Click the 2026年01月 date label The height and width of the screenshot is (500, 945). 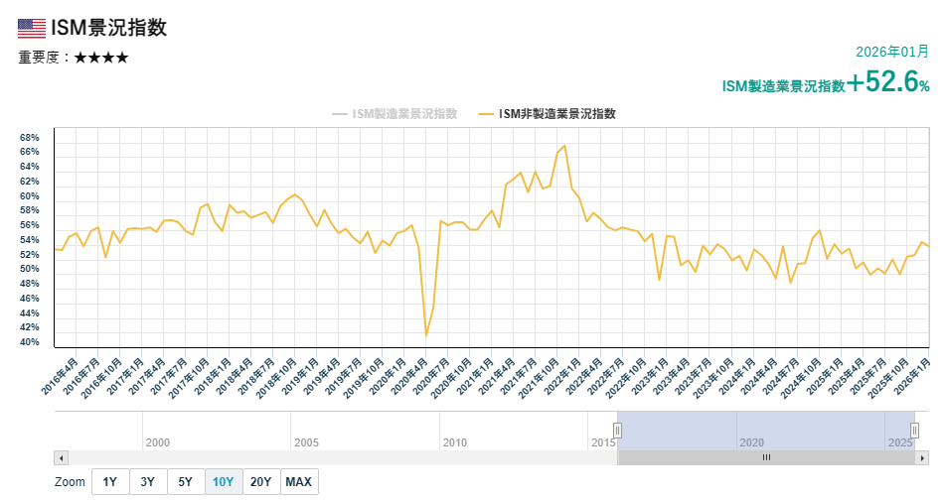892,52
